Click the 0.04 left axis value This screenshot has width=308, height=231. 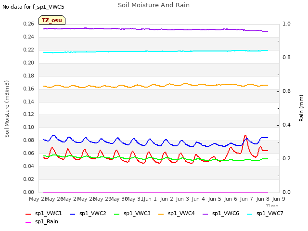(x=29, y=166)
